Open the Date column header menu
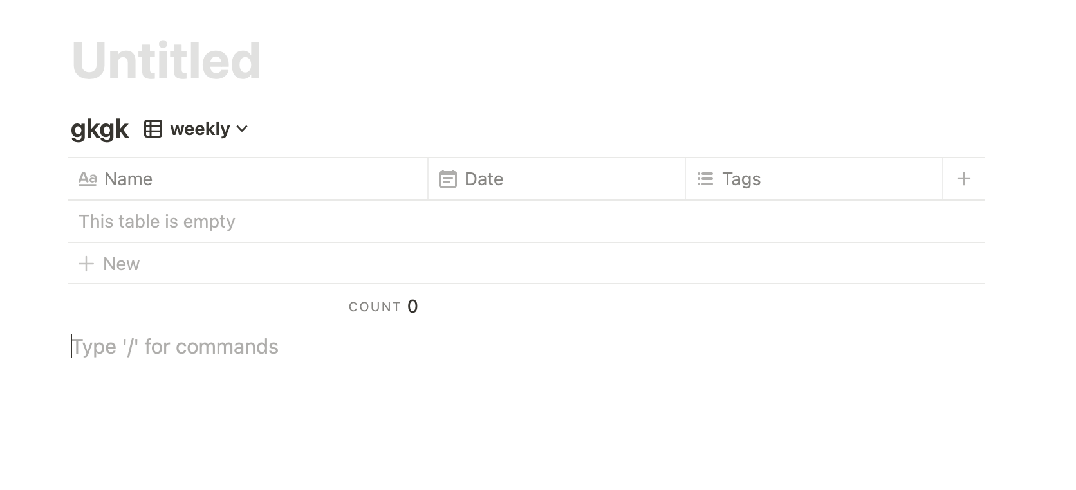 click(x=483, y=179)
